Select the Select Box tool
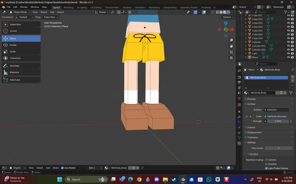This screenshot has width=296, height=184. tap(21, 25)
